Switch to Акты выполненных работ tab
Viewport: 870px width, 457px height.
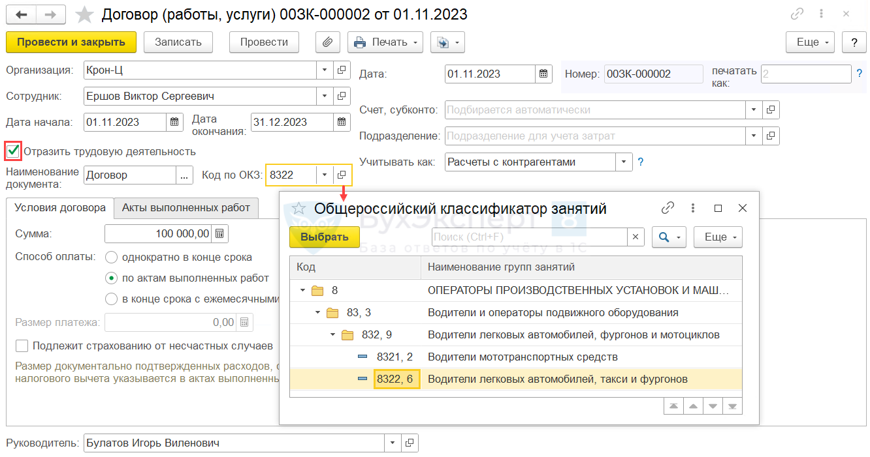coord(186,208)
